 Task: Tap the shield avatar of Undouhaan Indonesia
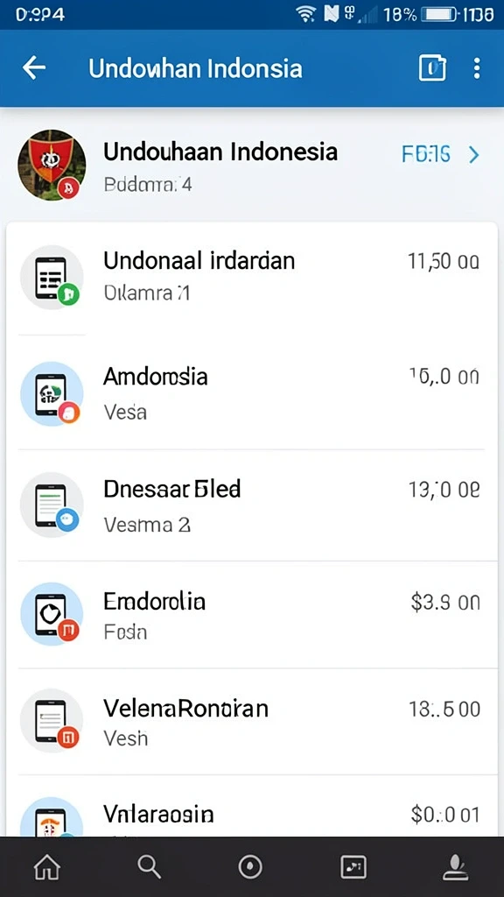click(x=52, y=165)
